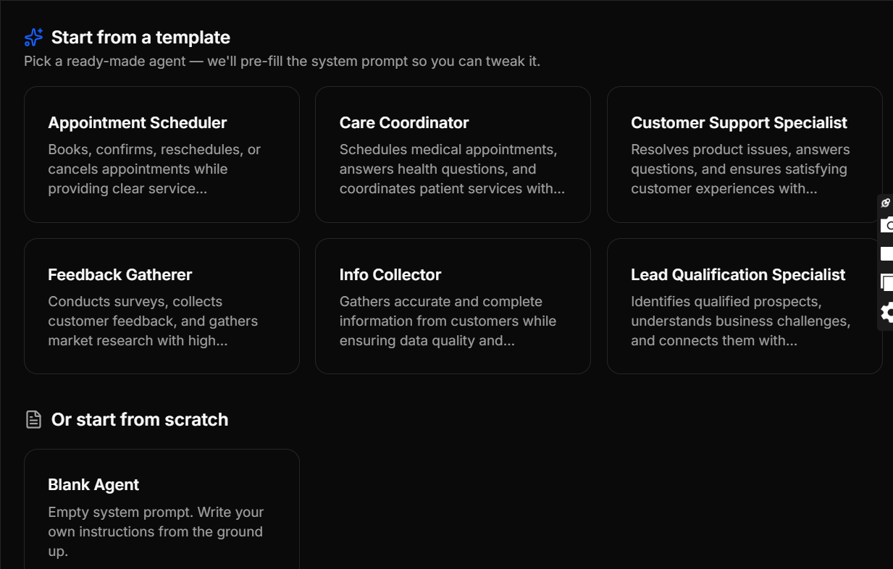The height and width of the screenshot is (569, 893).
Task: Click the rocket icon at top of the right-edge toolbar
Action: [x=885, y=203]
